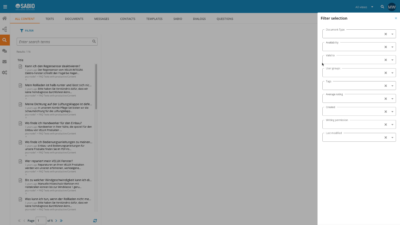Click the header search magnifier icon
The image size is (400, 225).
(382, 7)
